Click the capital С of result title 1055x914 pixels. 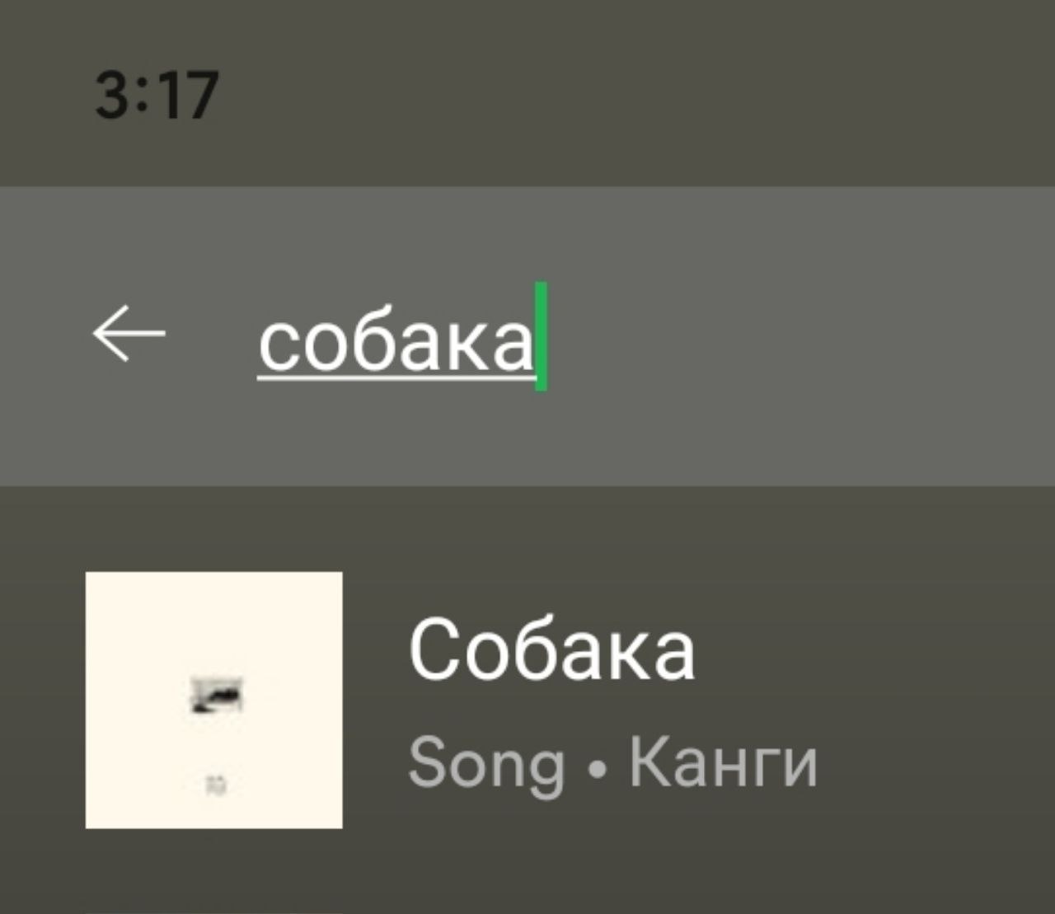point(433,650)
